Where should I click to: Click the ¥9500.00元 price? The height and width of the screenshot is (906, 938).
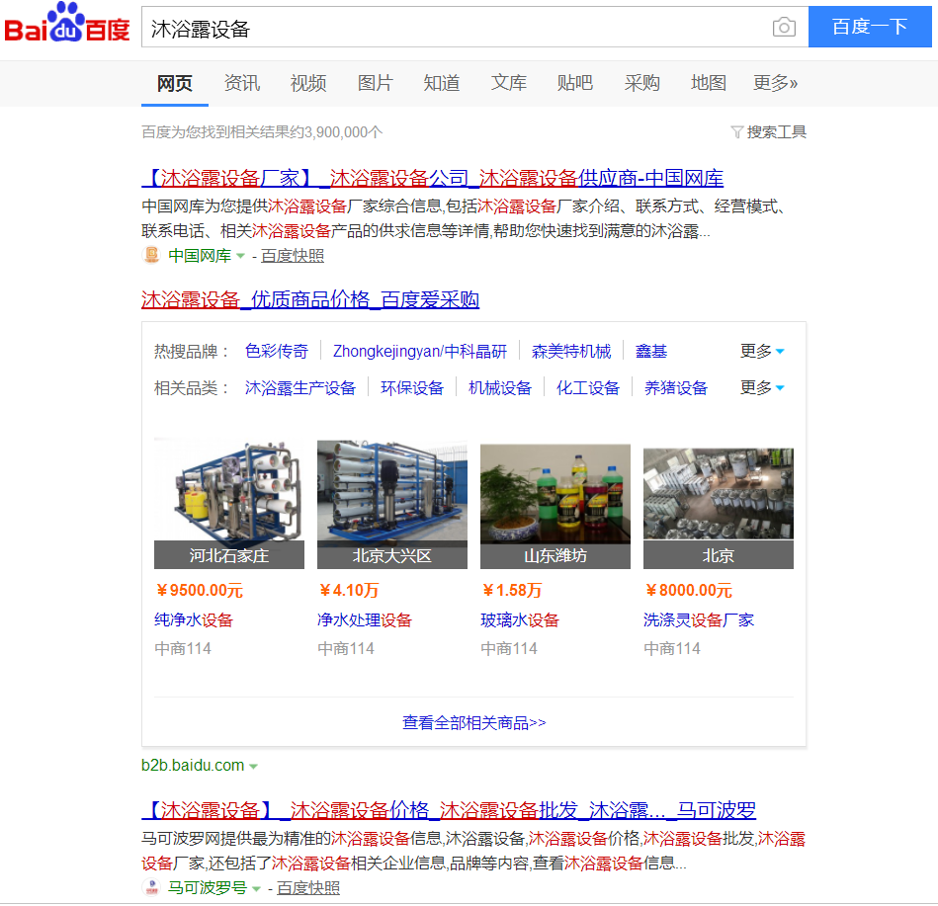200,591
